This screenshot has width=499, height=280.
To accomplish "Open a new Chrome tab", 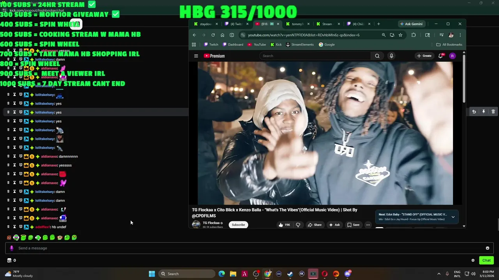I will pos(379,24).
